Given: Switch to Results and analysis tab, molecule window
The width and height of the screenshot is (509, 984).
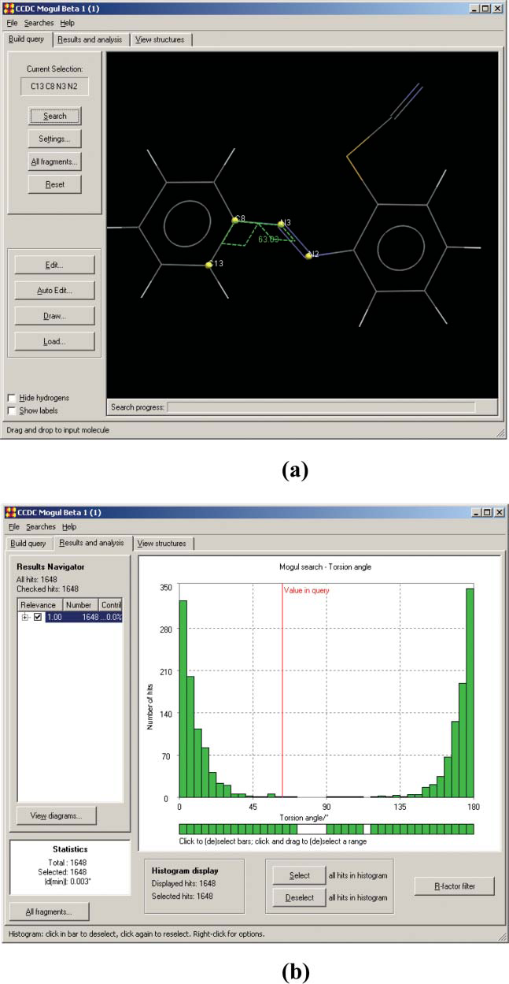Looking at the screenshot, I should point(91,39).
